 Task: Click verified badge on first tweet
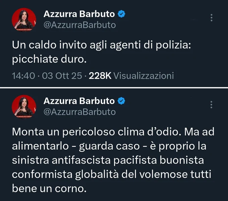click(x=121, y=14)
